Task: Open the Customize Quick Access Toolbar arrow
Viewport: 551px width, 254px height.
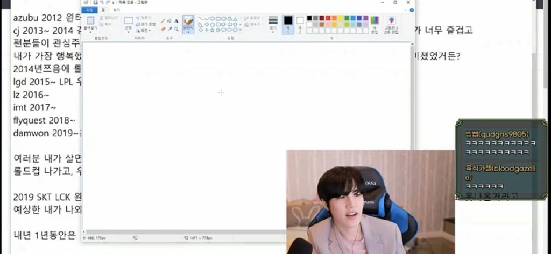Action: click(x=113, y=3)
